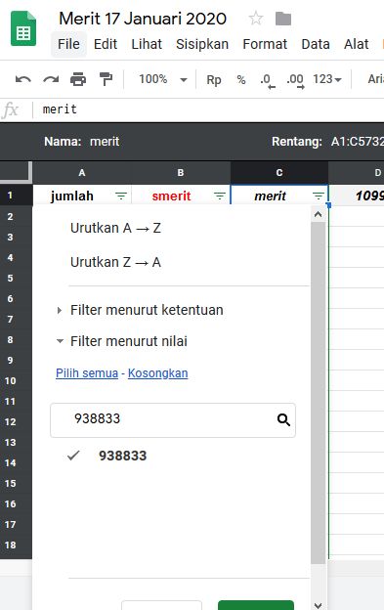384x610 pixels.
Task: Collapse Filter menurut nilai section
Action: pos(122,341)
